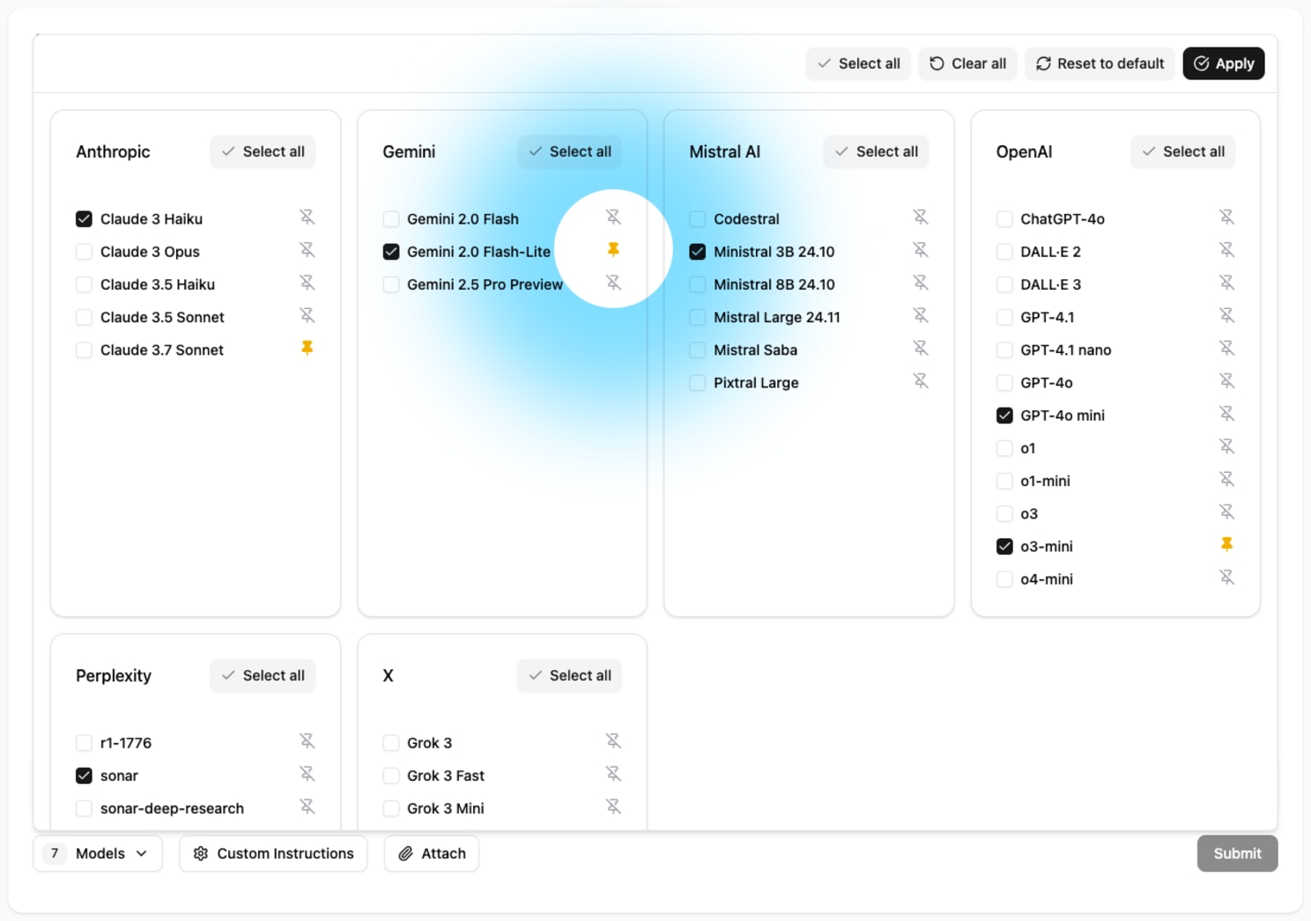
Task: Pin the Claude 3.5 Sonnet model
Action: [x=307, y=315]
